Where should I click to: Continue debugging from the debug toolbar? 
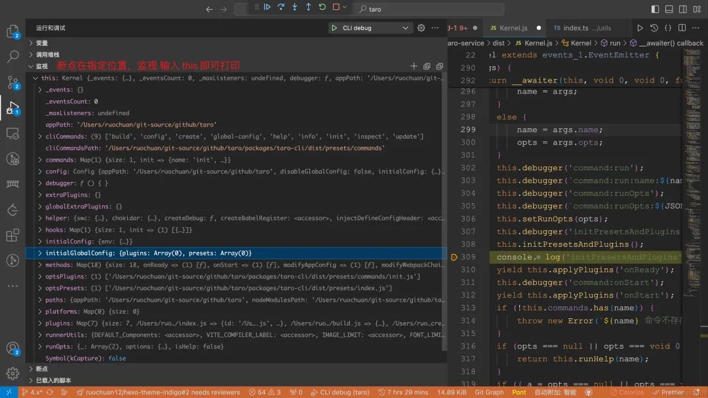pos(267,7)
